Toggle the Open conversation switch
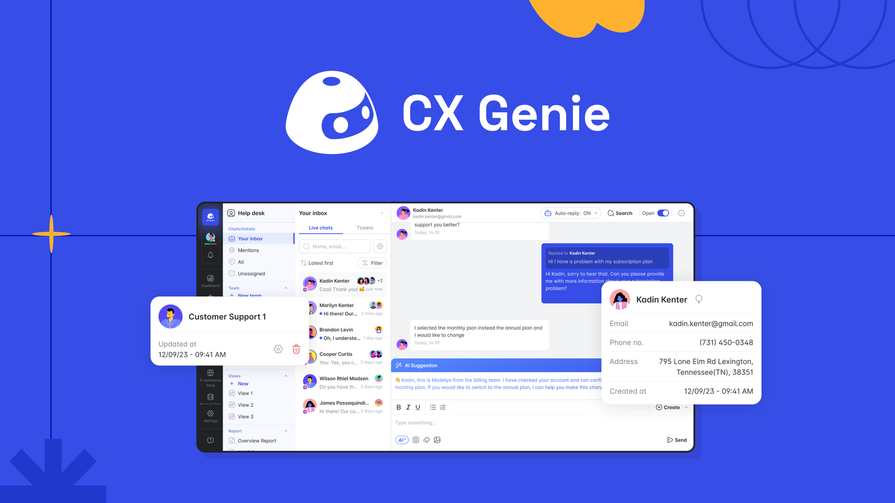The height and width of the screenshot is (503, 895). tap(663, 212)
